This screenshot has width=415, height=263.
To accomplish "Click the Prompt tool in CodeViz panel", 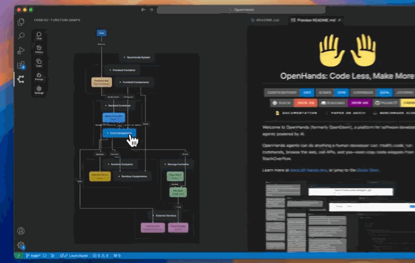I will point(39,76).
